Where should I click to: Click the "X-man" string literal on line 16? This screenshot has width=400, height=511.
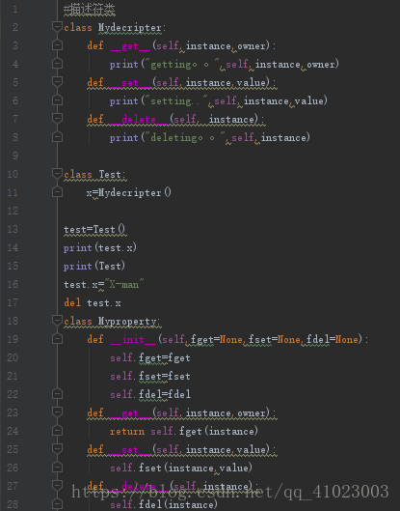[124, 284]
